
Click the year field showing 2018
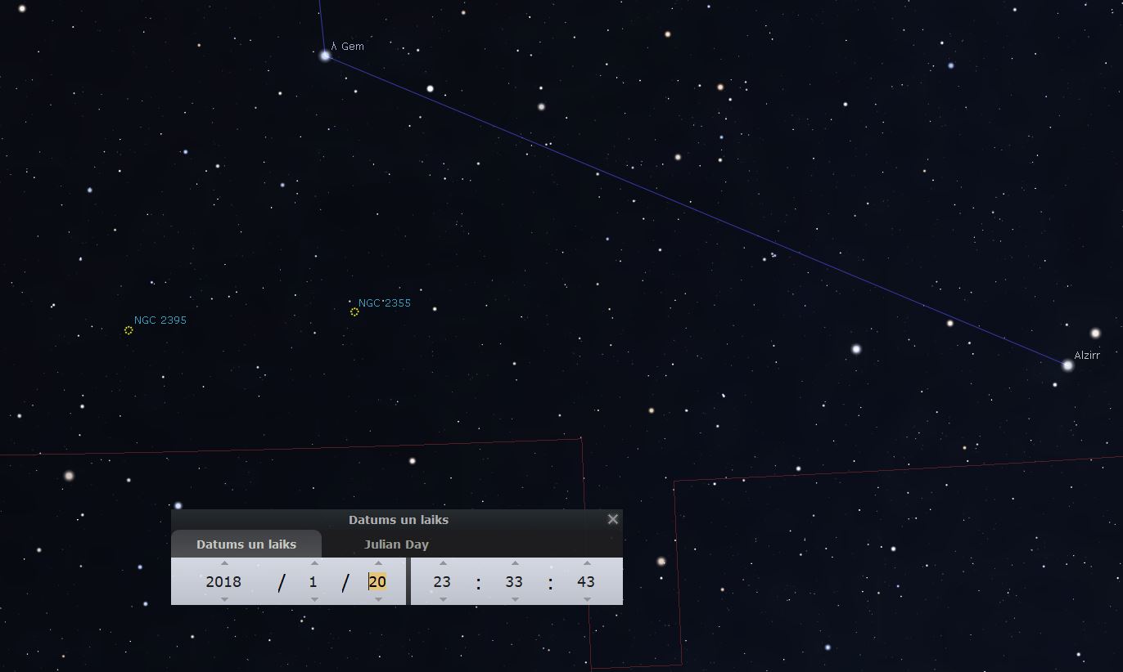[223, 582]
